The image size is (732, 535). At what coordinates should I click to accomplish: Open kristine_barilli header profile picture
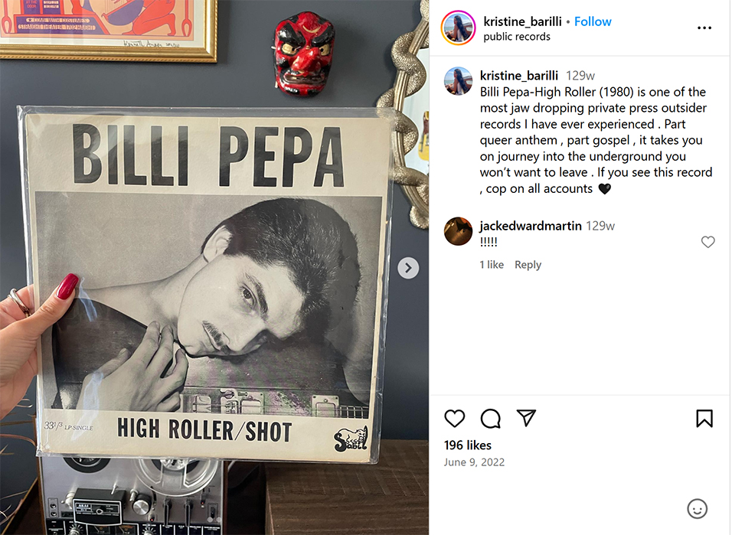459,28
